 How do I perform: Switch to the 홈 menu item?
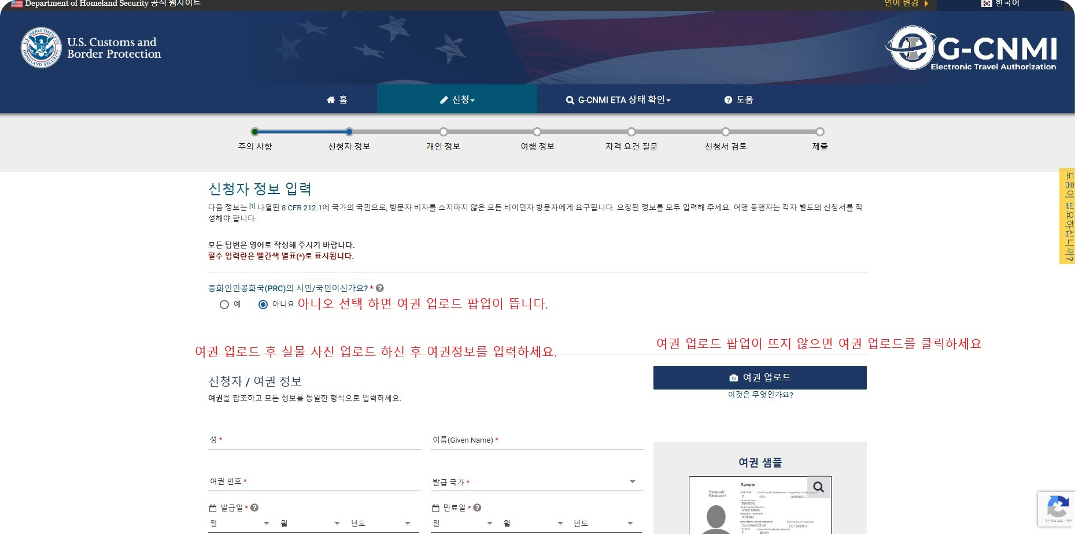(337, 99)
